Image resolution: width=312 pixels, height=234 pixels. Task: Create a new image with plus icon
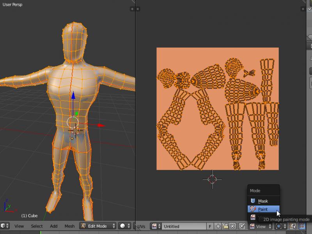click(x=218, y=226)
